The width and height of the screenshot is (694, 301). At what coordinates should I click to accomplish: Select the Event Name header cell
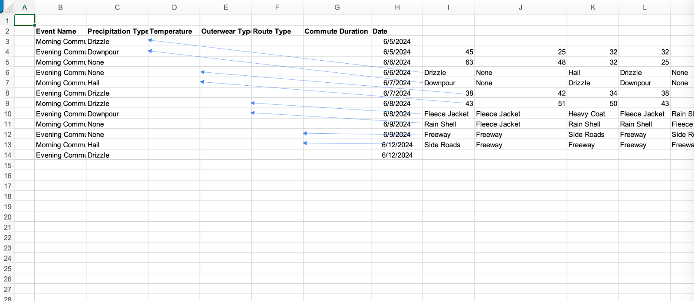coord(60,31)
